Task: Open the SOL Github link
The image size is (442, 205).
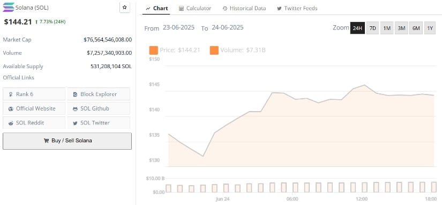Action: (99, 108)
